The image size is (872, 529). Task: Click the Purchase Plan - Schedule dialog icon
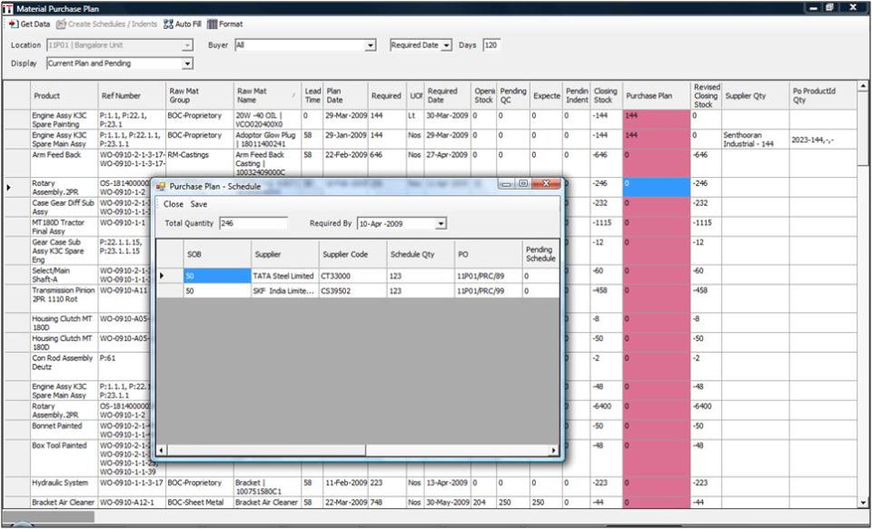[x=161, y=186]
